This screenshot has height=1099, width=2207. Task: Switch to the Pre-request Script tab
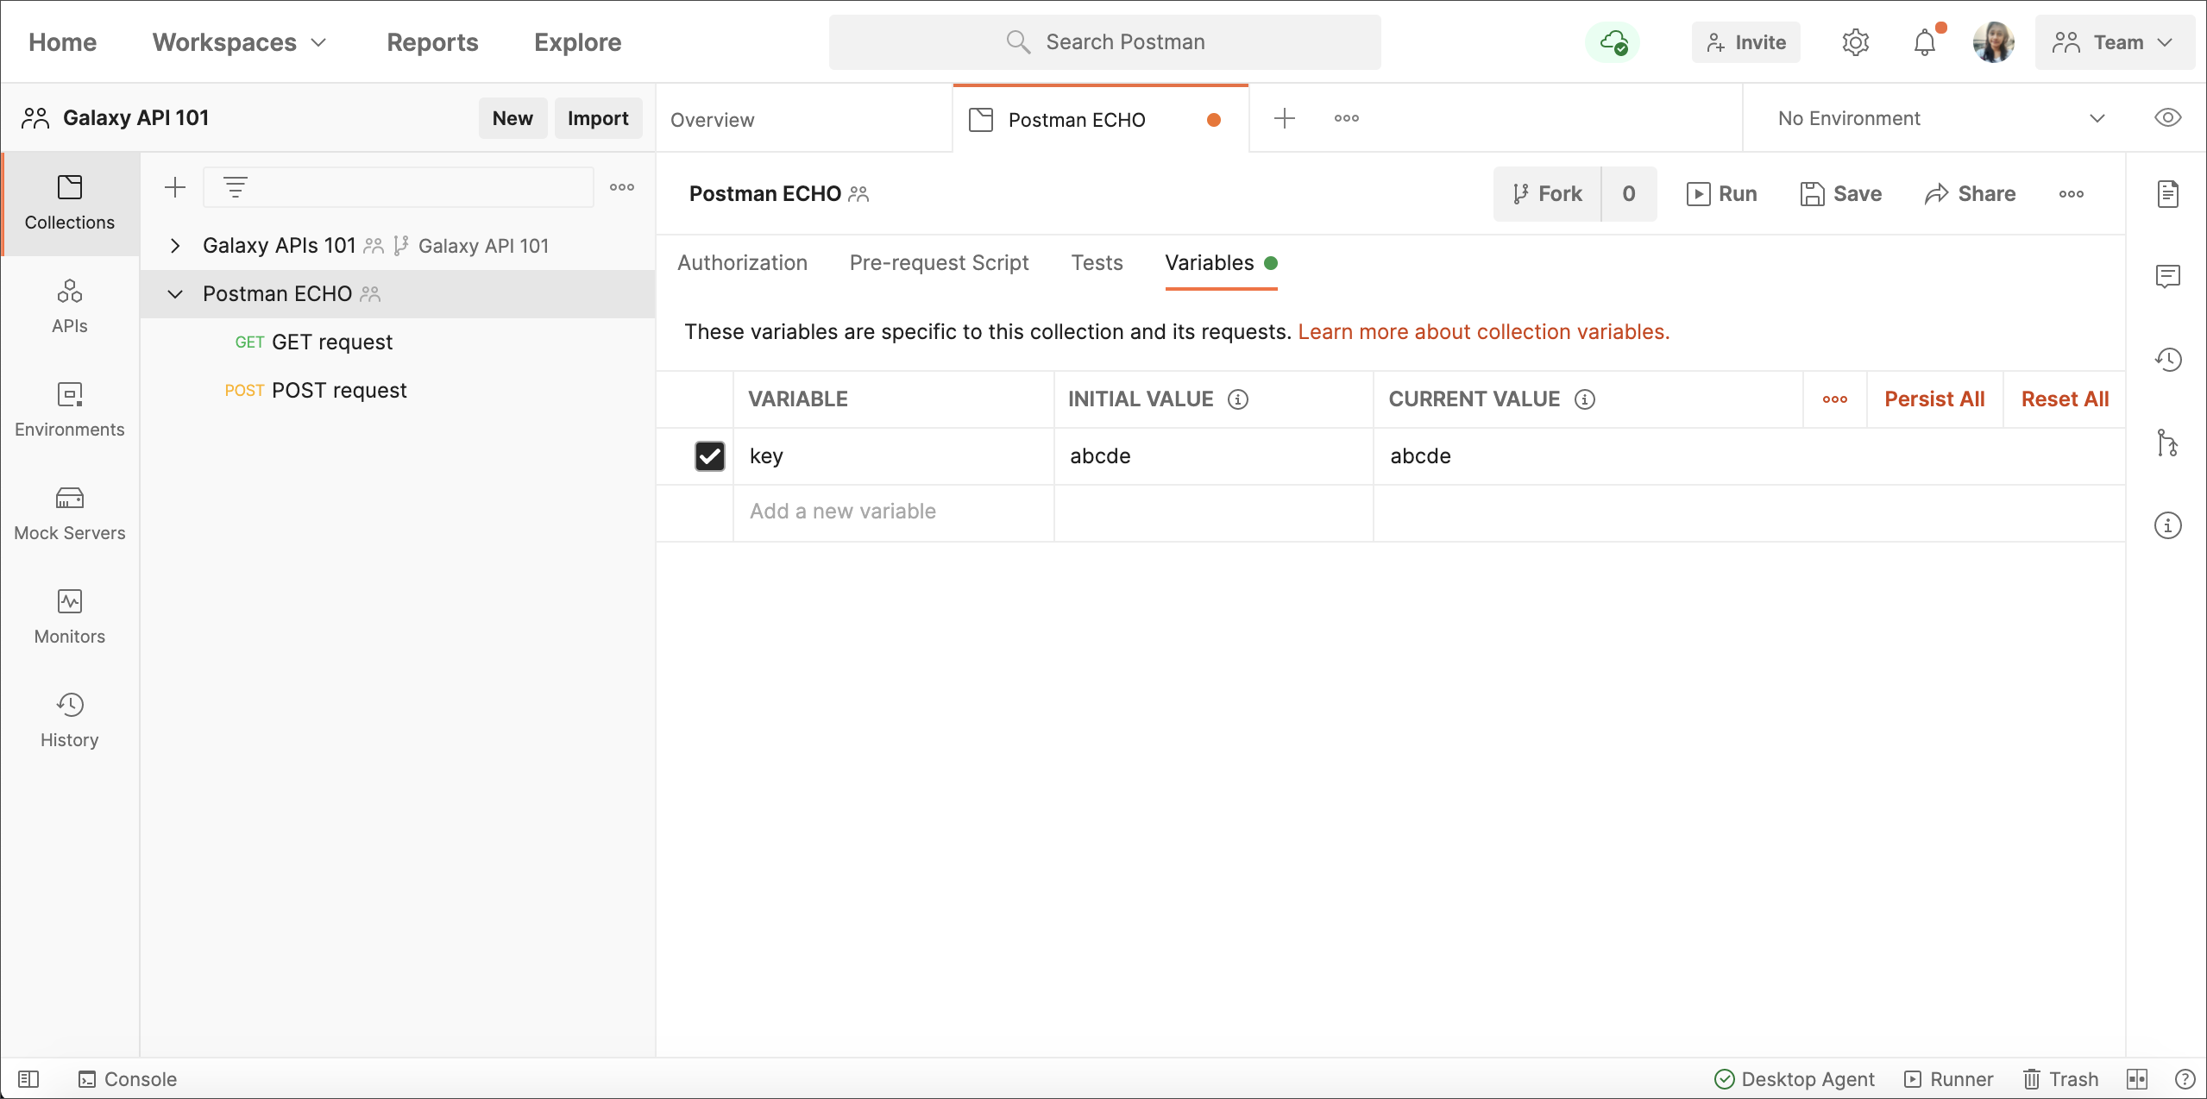939,263
